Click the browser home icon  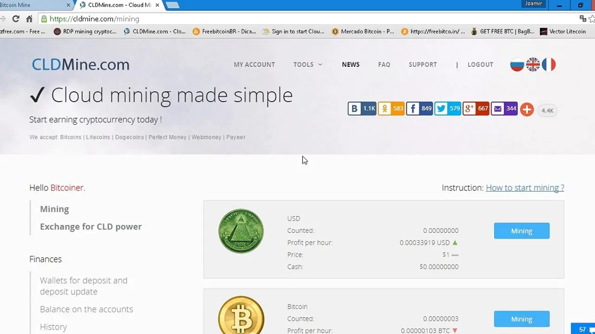(x=29, y=19)
